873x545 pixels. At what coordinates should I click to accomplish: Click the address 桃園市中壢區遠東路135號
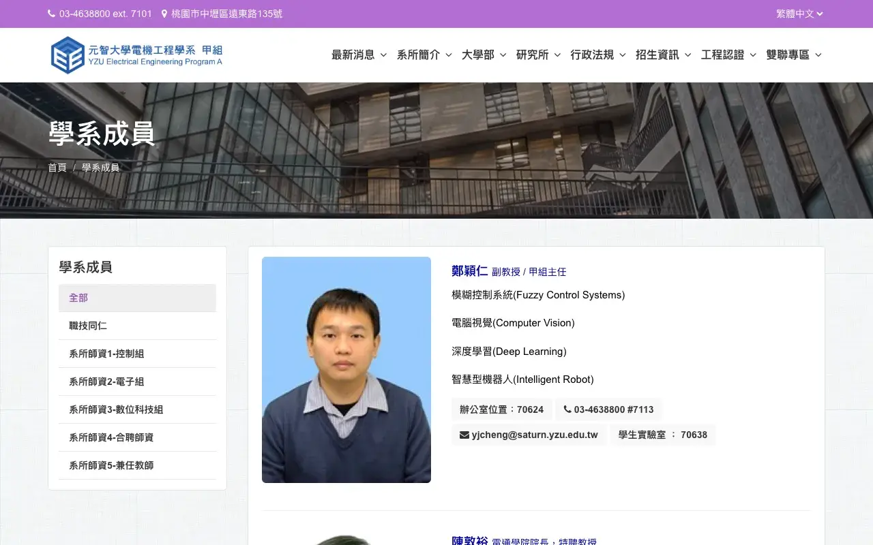pos(226,14)
